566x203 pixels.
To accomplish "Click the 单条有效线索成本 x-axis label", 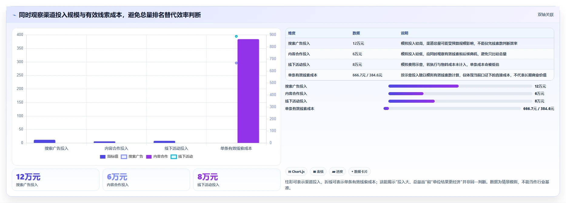I will [236, 148].
